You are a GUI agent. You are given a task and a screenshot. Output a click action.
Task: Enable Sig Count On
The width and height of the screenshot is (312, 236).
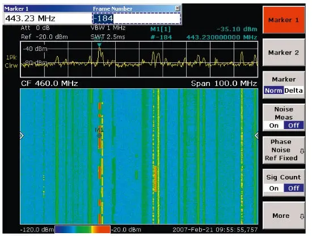(x=273, y=188)
